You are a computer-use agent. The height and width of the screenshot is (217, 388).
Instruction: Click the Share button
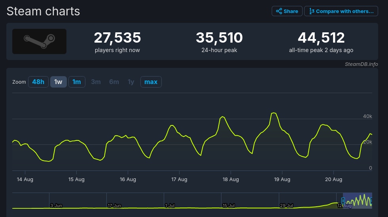click(287, 11)
